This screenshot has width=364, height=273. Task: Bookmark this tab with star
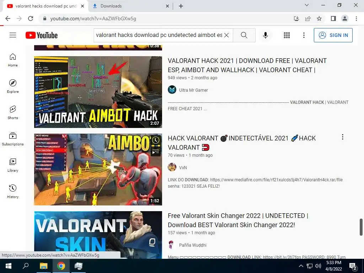(319, 18)
